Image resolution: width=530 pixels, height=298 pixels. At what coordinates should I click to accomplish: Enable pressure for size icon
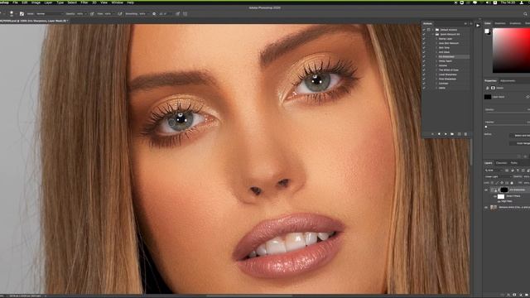pos(177,14)
